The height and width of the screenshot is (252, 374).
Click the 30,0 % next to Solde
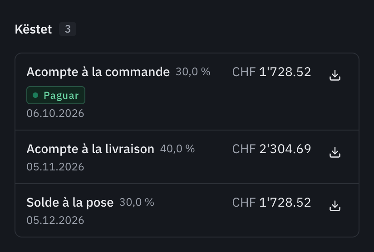pos(137,203)
